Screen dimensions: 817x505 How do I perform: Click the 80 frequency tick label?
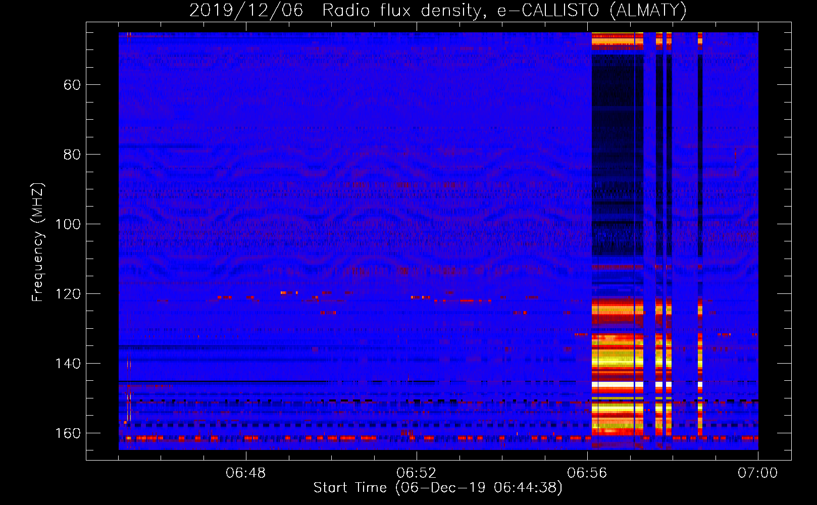click(72, 155)
